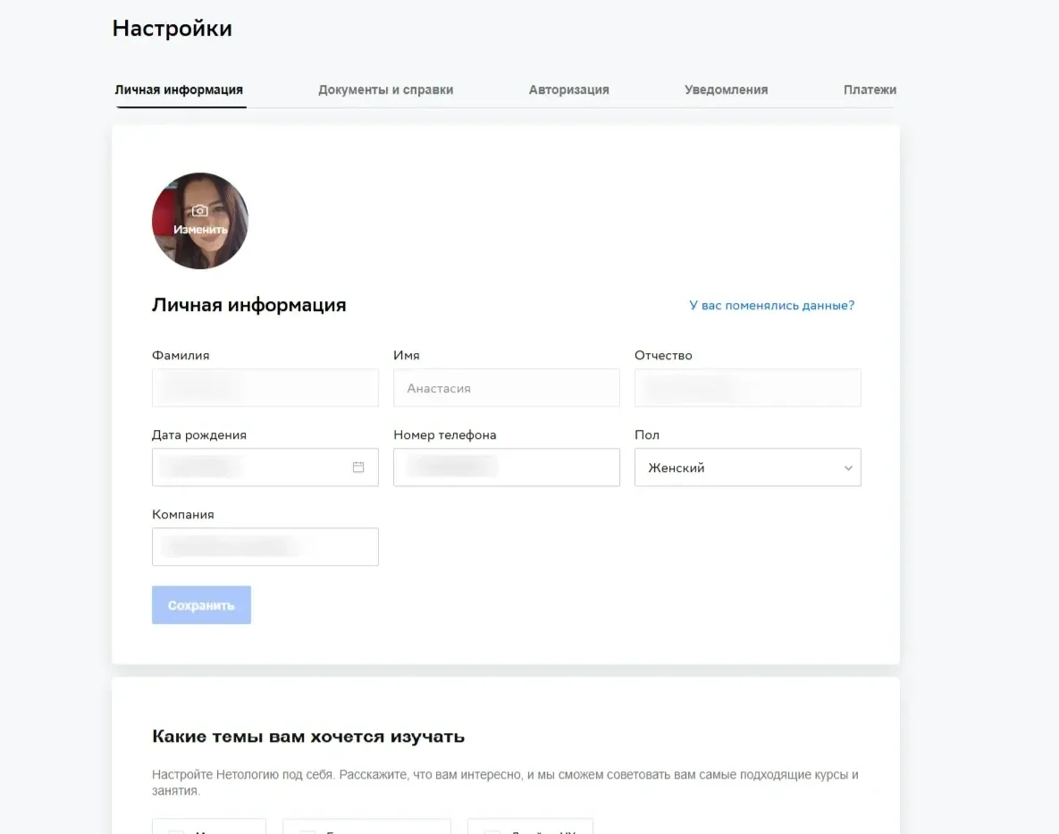The width and height of the screenshot is (1059, 834).
Task: Open the Авторизация tab
Action: [568, 89]
